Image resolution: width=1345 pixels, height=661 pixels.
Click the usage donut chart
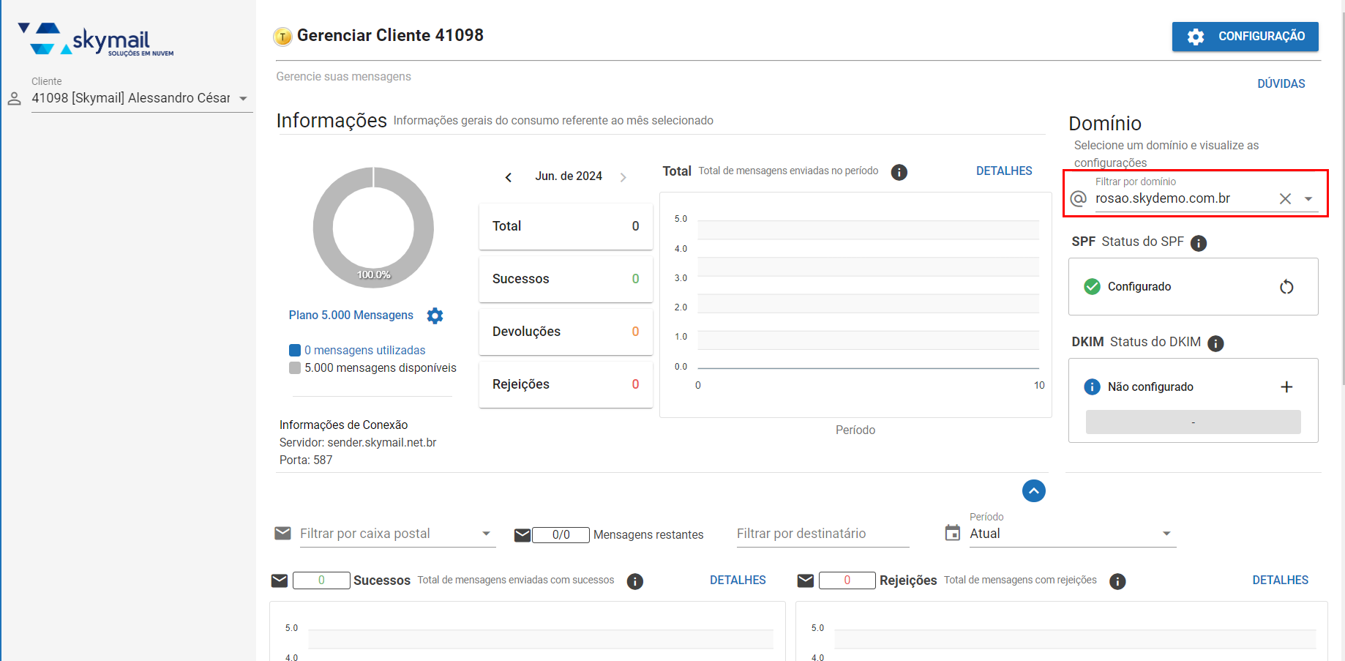pos(373,228)
